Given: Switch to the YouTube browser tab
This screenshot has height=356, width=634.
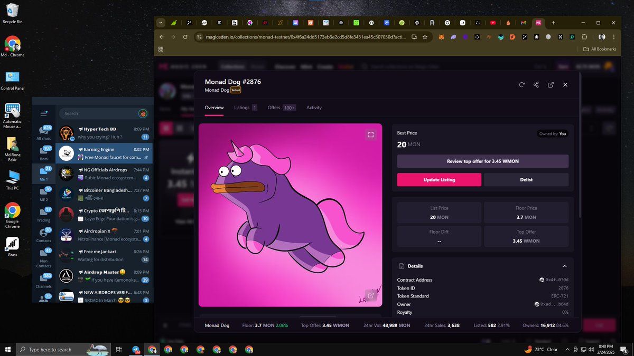Looking at the screenshot, I should click(x=493, y=23).
